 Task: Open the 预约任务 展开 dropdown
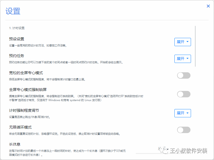[182, 59]
